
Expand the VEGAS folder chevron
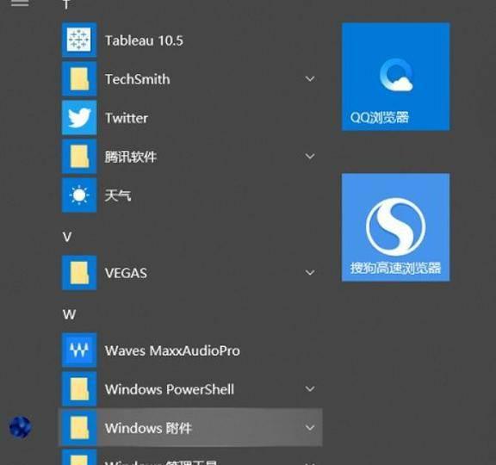[x=310, y=273]
